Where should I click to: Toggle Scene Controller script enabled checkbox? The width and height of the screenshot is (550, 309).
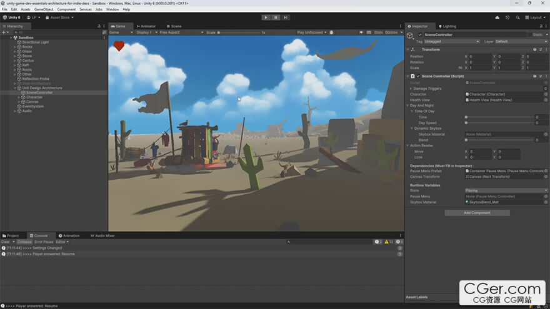pos(418,76)
